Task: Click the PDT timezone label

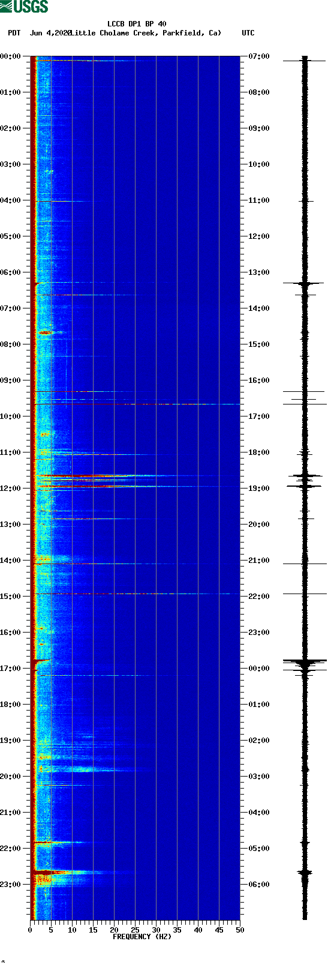Action: [x=14, y=33]
